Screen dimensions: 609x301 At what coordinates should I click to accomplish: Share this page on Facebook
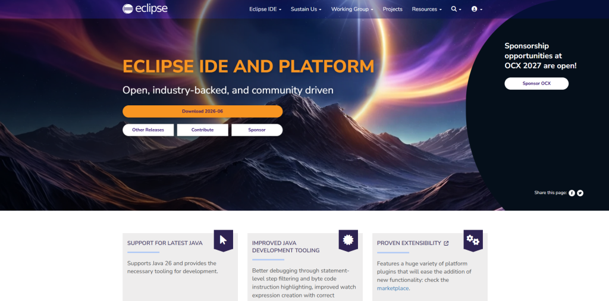pos(572,193)
